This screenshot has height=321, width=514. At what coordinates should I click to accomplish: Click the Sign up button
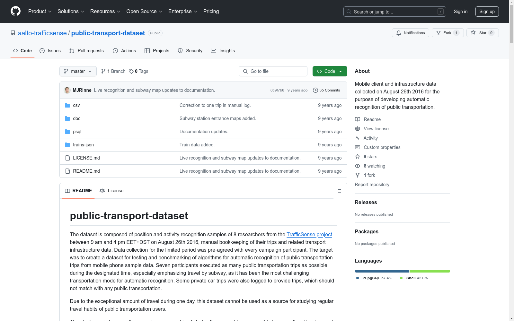click(x=487, y=11)
